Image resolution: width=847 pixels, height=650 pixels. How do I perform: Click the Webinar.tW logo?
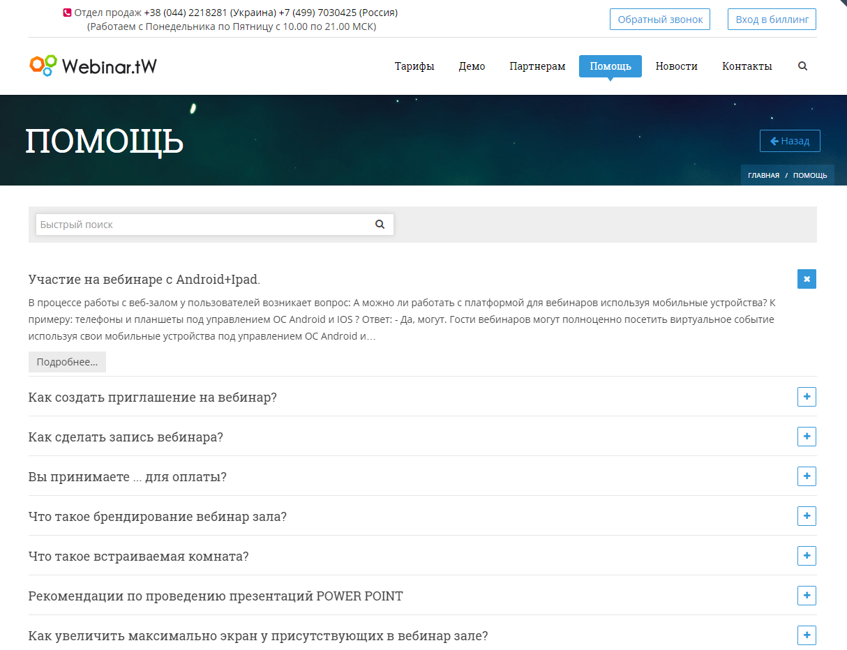coord(93,66)
